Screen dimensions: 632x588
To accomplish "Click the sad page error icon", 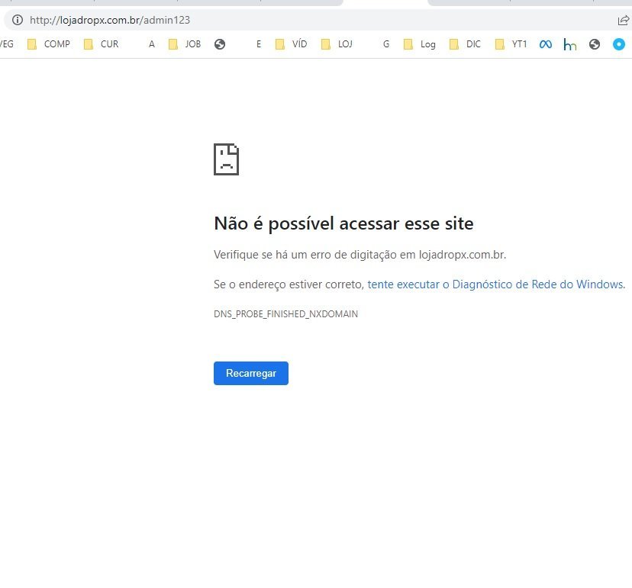I will pyautogui.click(x=226, y=159).
